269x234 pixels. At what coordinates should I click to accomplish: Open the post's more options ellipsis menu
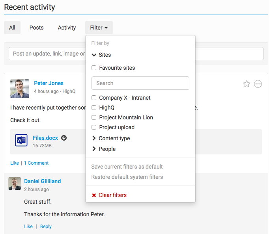point(258,84)
